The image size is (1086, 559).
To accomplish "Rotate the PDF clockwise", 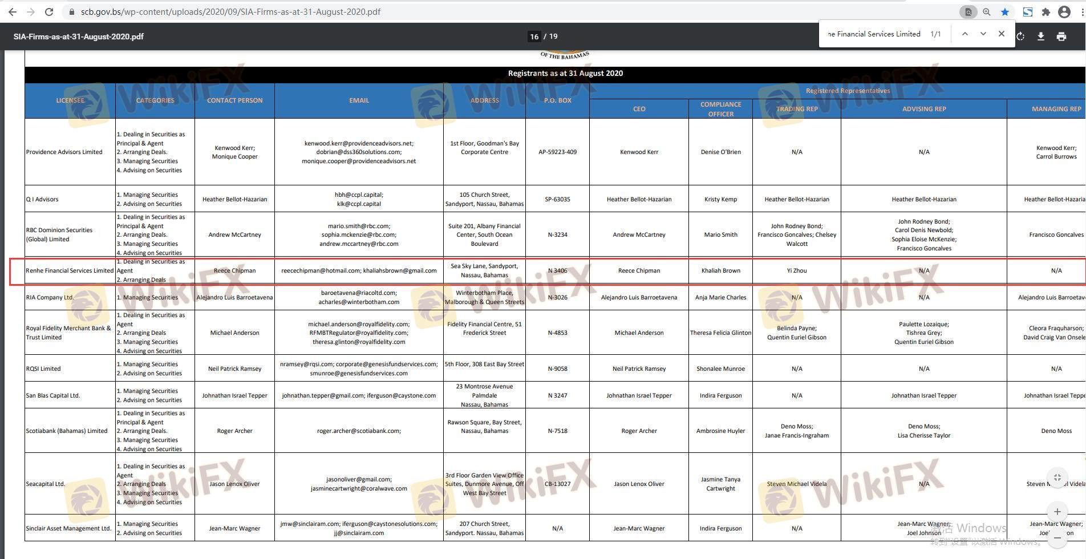I will 1020,37.
